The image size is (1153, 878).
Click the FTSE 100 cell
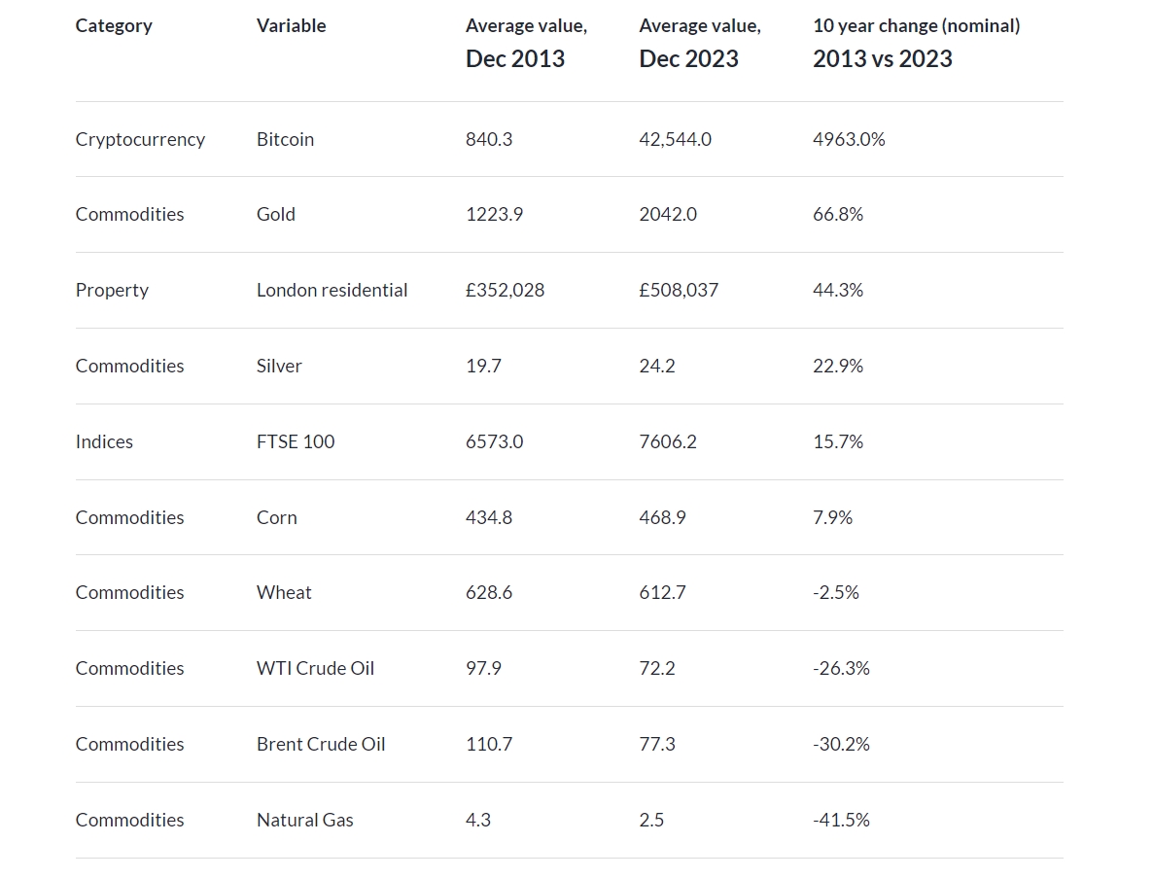pos(295,441)
